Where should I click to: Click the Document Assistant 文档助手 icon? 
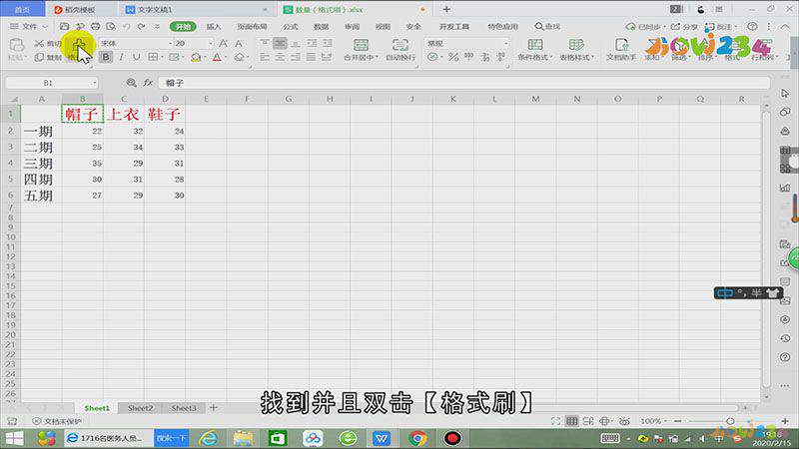click(x=621, y=45)
